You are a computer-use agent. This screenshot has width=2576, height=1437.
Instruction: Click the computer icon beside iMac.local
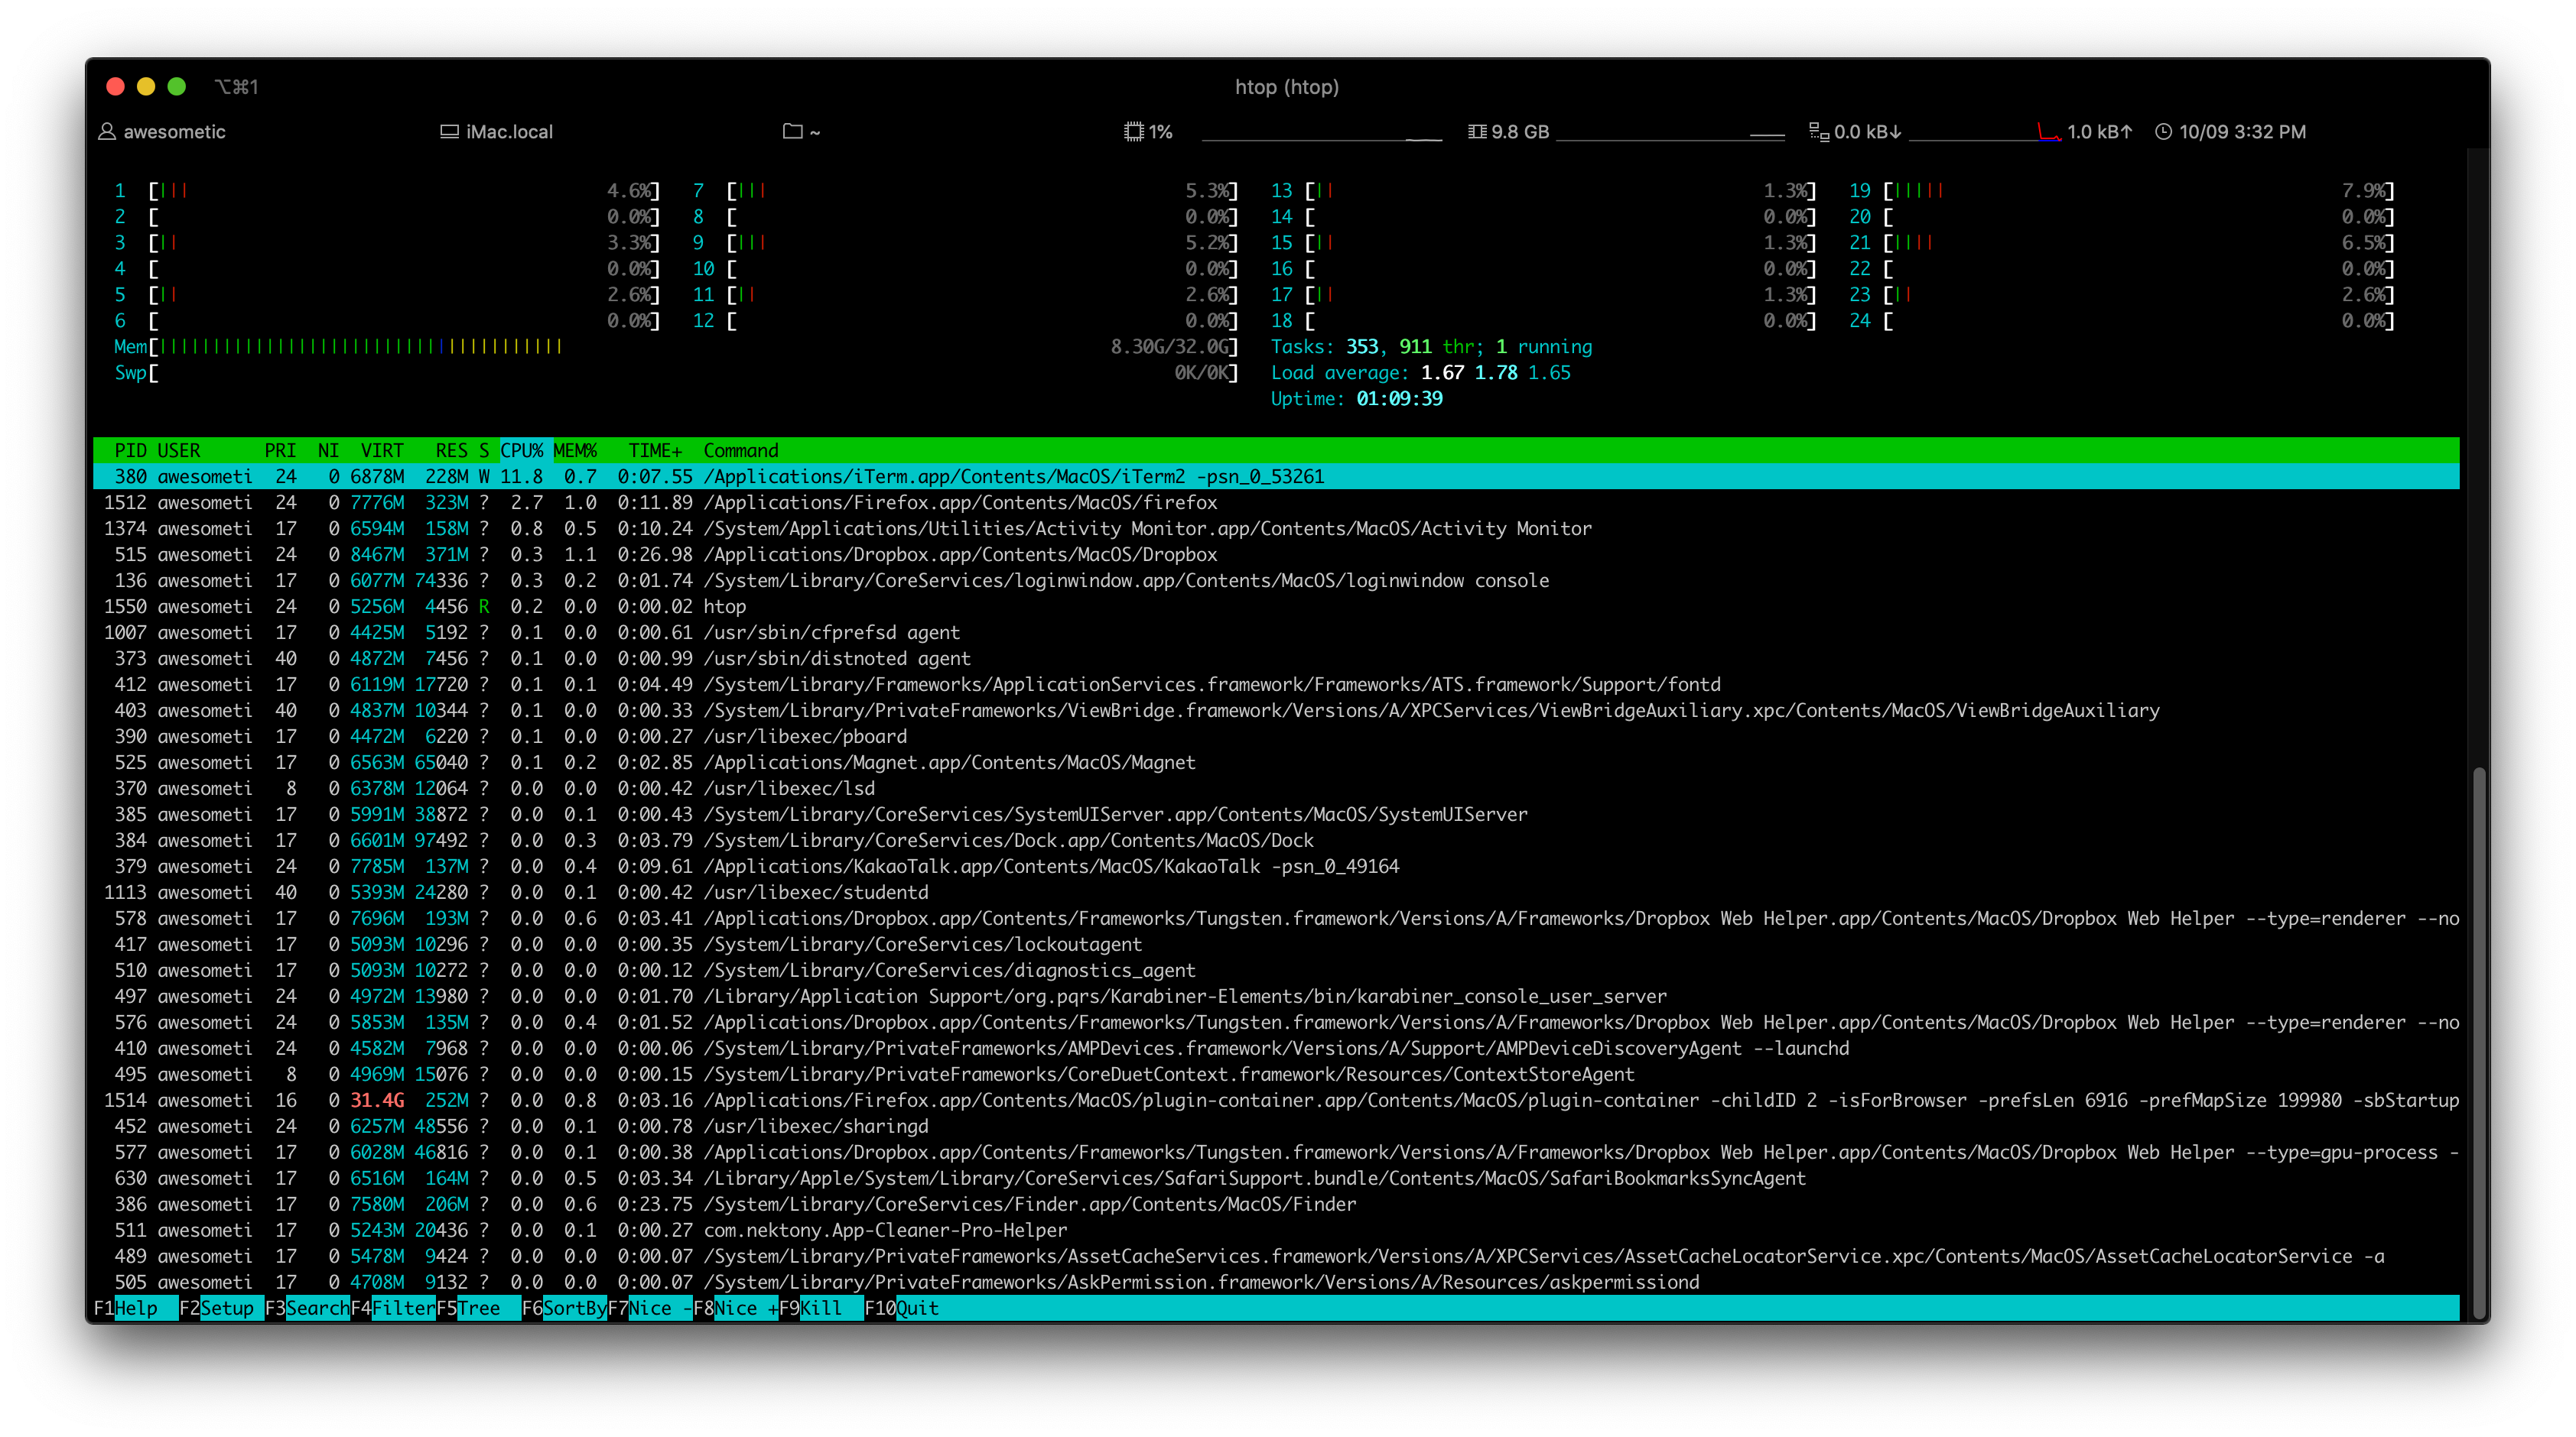click(x=449, y=132)
